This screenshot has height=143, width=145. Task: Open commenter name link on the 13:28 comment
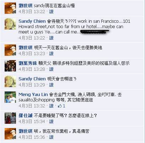(28, 63)
